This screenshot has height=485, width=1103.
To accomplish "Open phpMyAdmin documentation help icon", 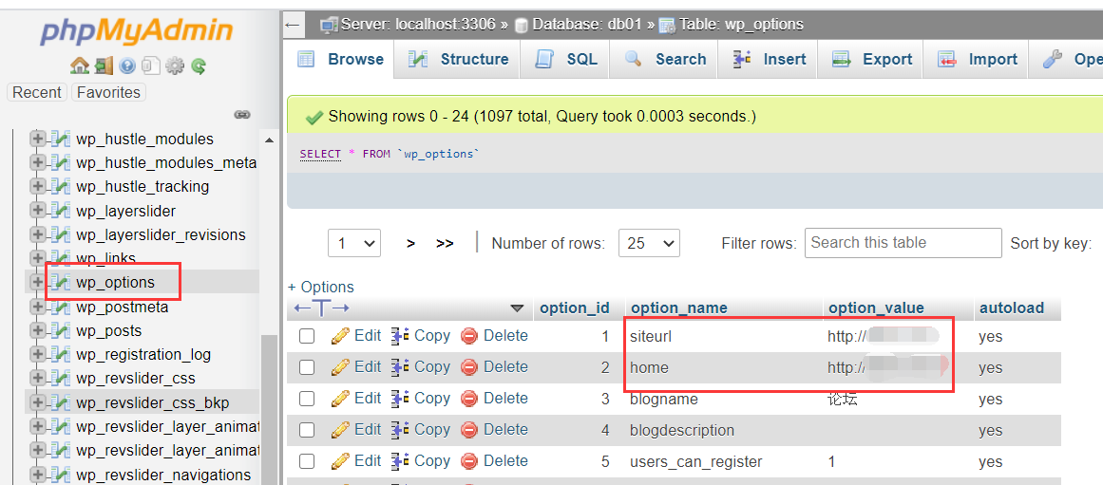I will [127, 66].
